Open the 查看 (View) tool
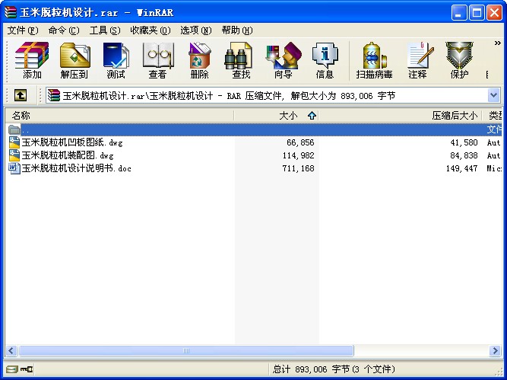This screenshot has width=507, height=380. tap(157, 60)
